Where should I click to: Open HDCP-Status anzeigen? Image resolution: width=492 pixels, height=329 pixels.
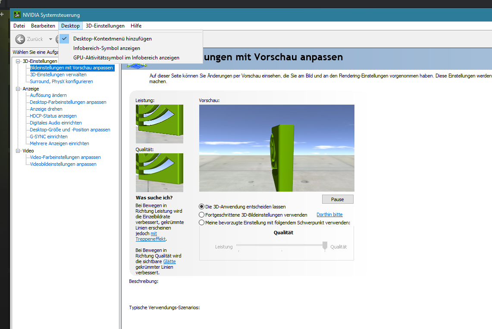click(53, 116)
